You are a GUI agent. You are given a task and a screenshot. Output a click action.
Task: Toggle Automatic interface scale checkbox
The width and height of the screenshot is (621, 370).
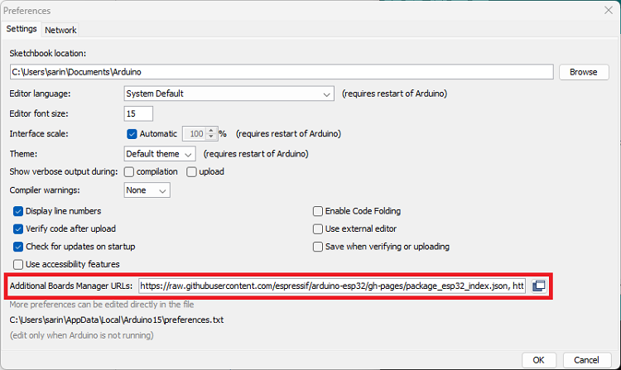pos(132,133)
